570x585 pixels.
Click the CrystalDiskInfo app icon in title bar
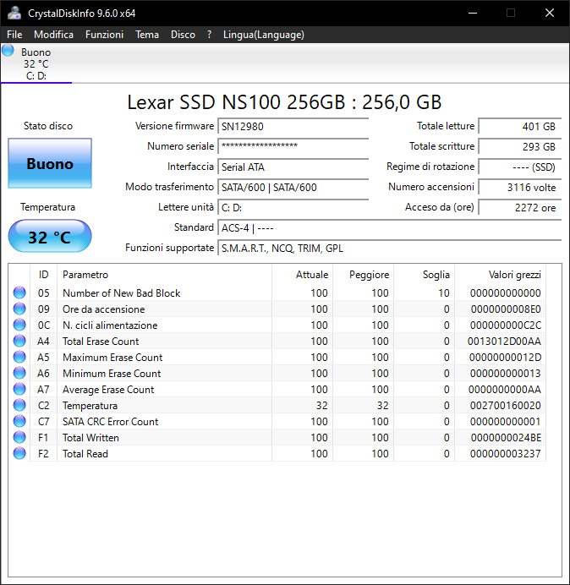pyautogui.click(x=14, y=13)
